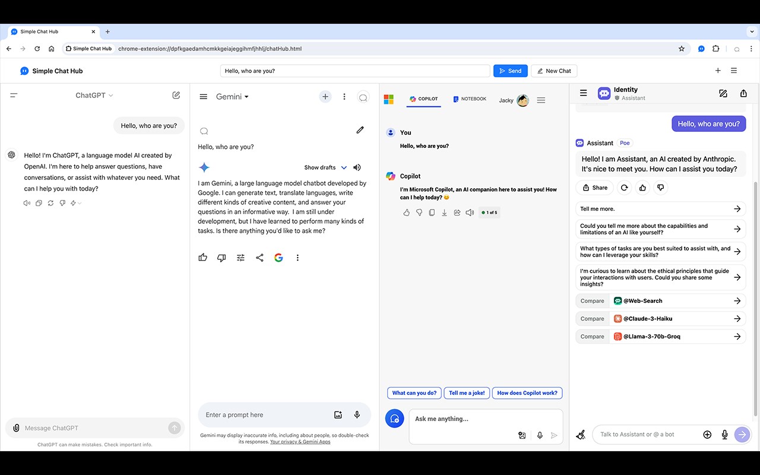Open the Poe sidebar hamburger menu
The height and width of the screenshot is (475, 760).
click(x=583, y=93)
